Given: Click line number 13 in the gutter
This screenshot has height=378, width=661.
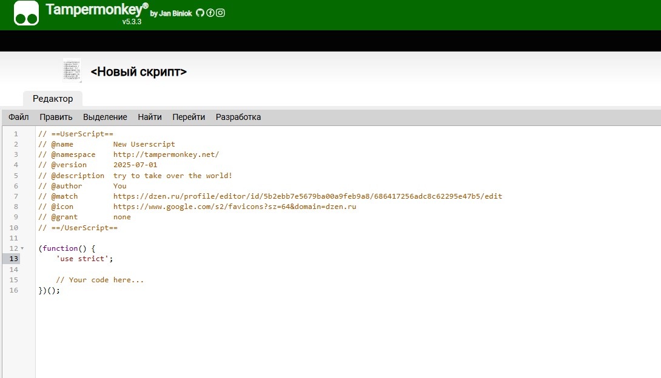Looking at the screenshot, I should (14, 259).
